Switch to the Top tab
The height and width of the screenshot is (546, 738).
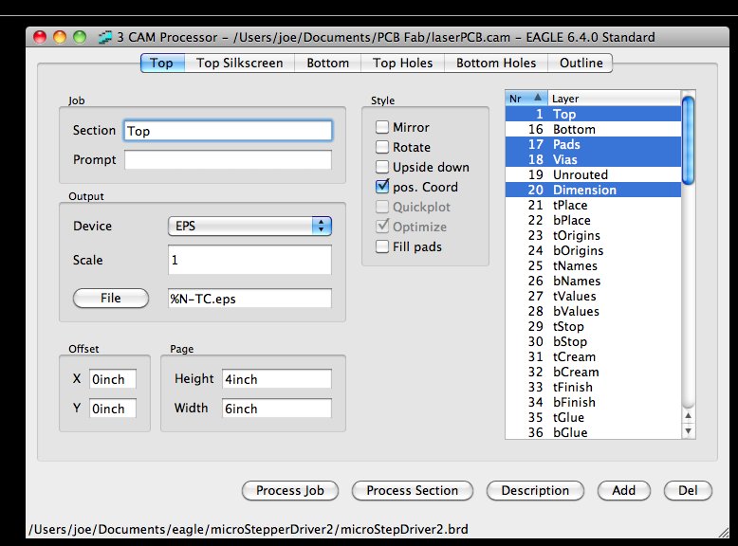(162, 63)
